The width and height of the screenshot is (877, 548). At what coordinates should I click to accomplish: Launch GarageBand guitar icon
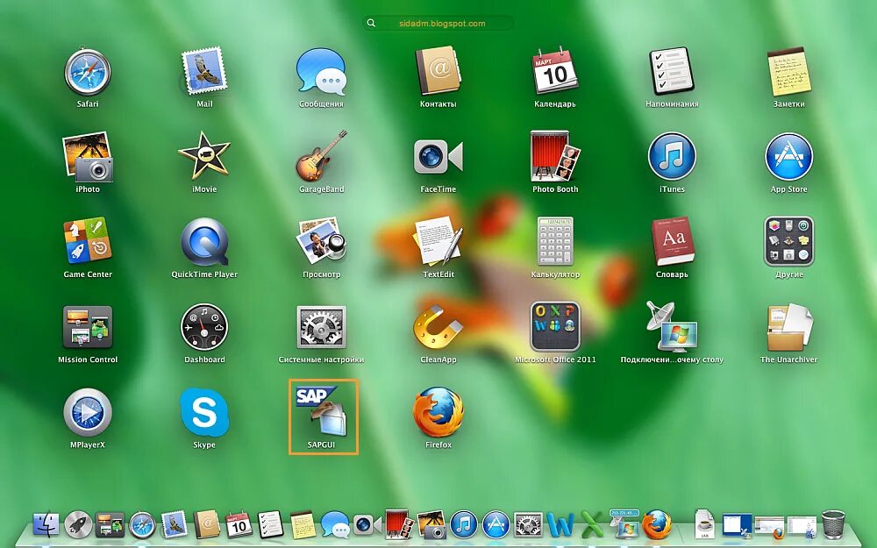pyautogui.click(x=322, y=157)
